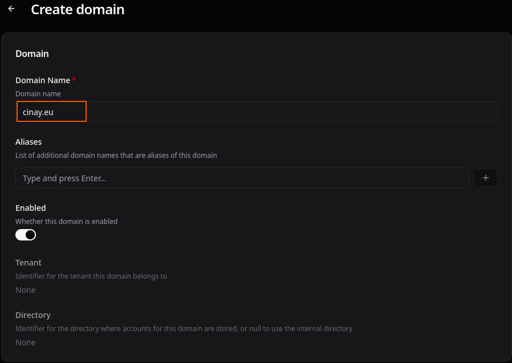The width and height of the screenshot is (512, 363).
Task: Focus the Domain Name field containing cinay.eu
Action: (256, 112)
